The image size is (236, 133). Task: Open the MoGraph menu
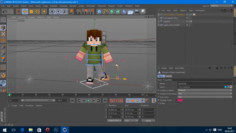(x=91, y=6)
